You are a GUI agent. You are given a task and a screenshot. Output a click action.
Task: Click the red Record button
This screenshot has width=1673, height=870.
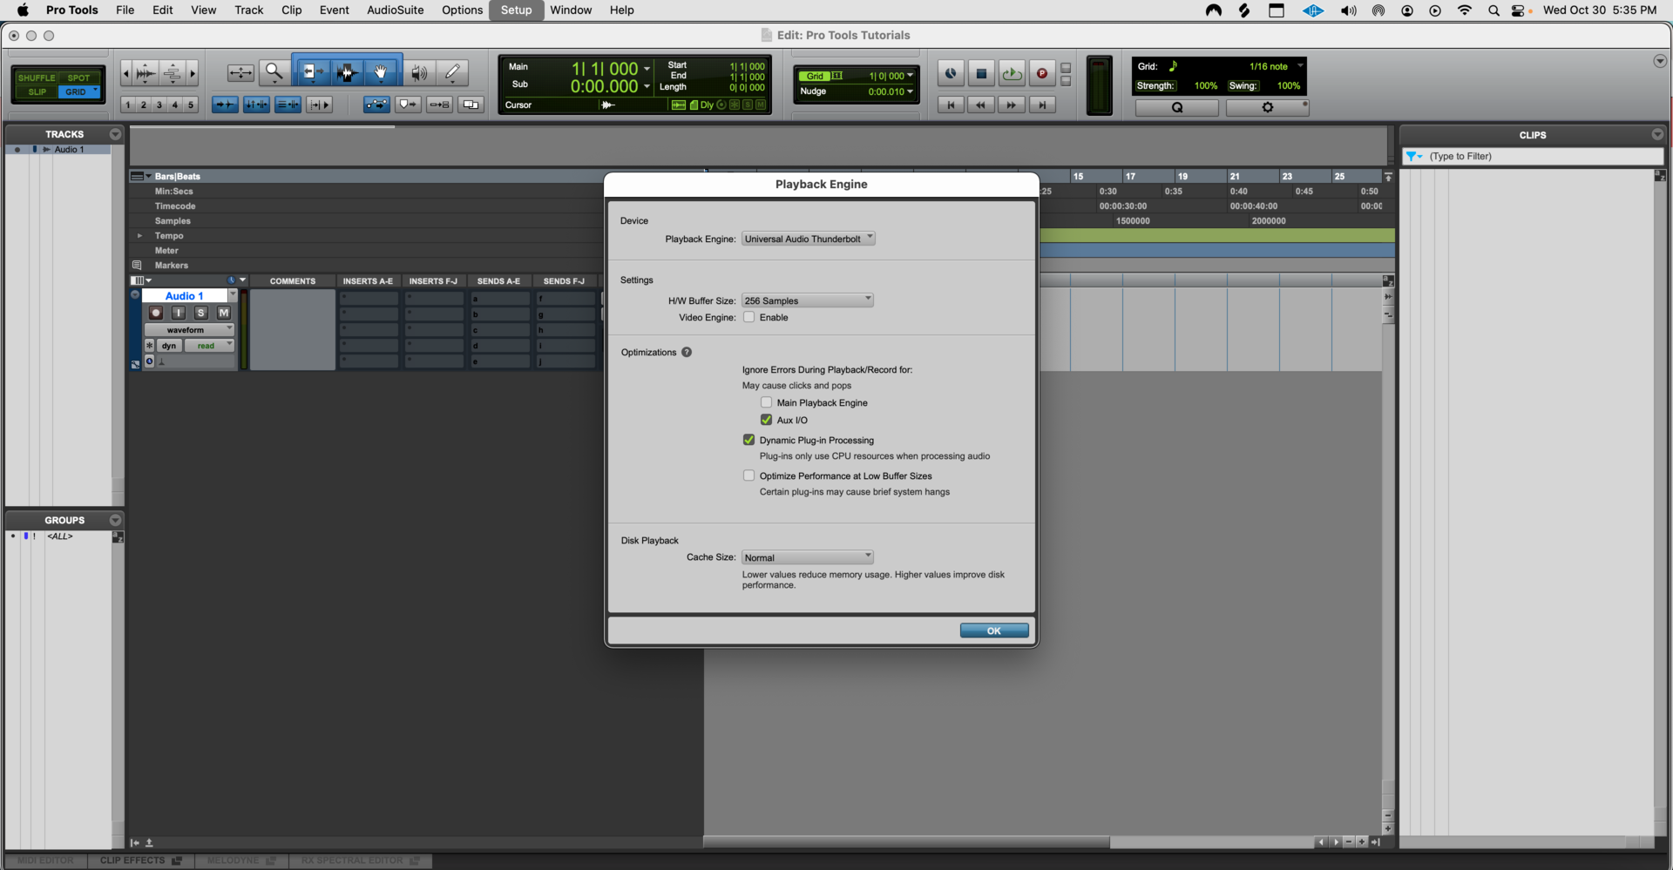tap(1041, 74)
